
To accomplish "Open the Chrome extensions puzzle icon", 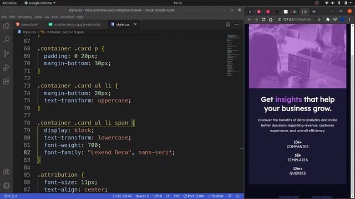I will 328,20.
